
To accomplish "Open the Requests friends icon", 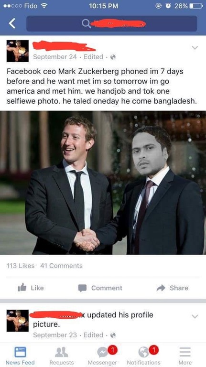I will (61, 352).
